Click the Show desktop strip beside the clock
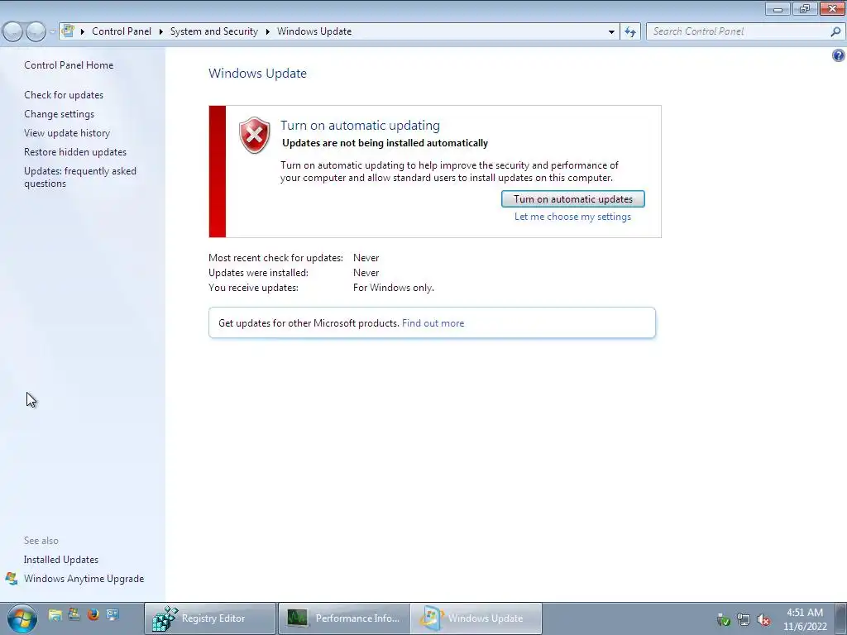Screen dimensions: 847x635 (x=842, y=618)
